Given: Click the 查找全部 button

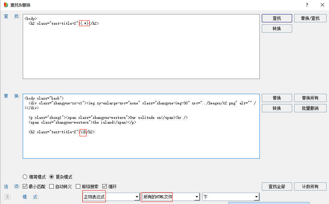Looking at the screenshot, I should [x=277, y=186].
